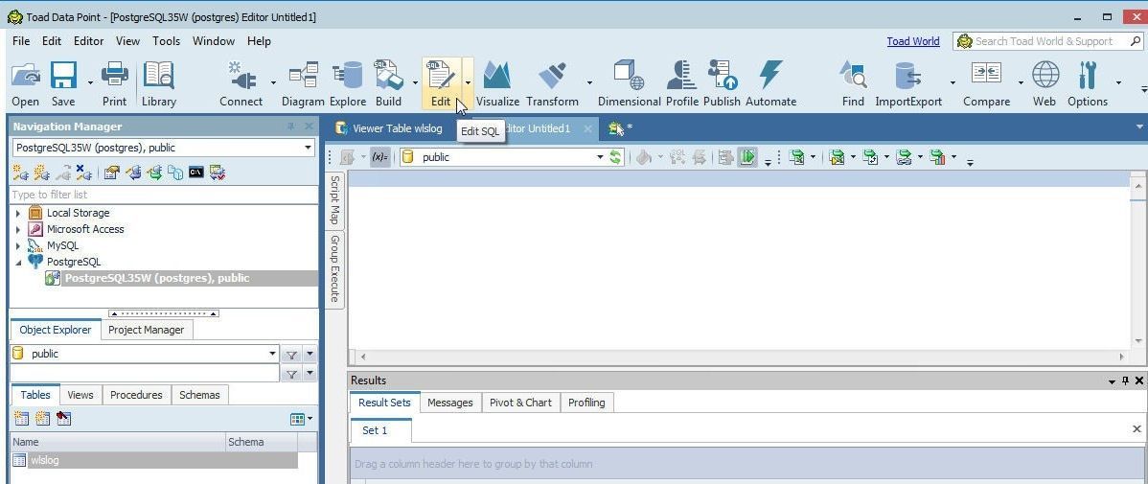Click the first filter funnel button beside public
This screenshot has width=1148, height=484.
[x=291, y=355]
